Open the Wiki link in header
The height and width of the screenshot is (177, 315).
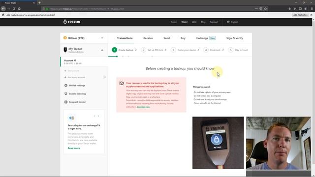pyautogui.click(x=194, y=22)
